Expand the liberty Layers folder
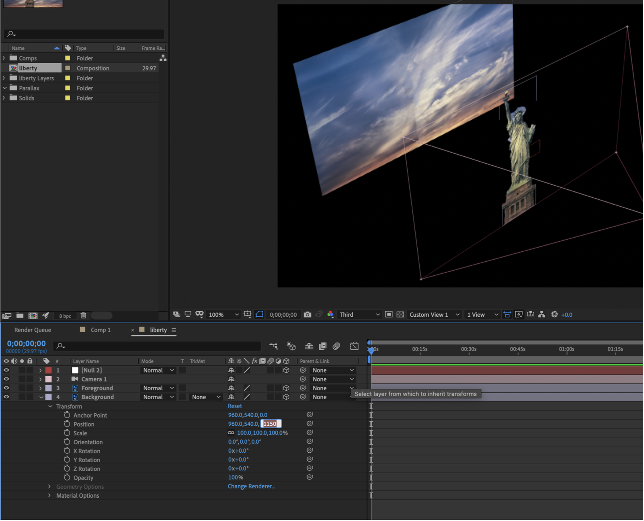The image size is (644, 521). 4,78
